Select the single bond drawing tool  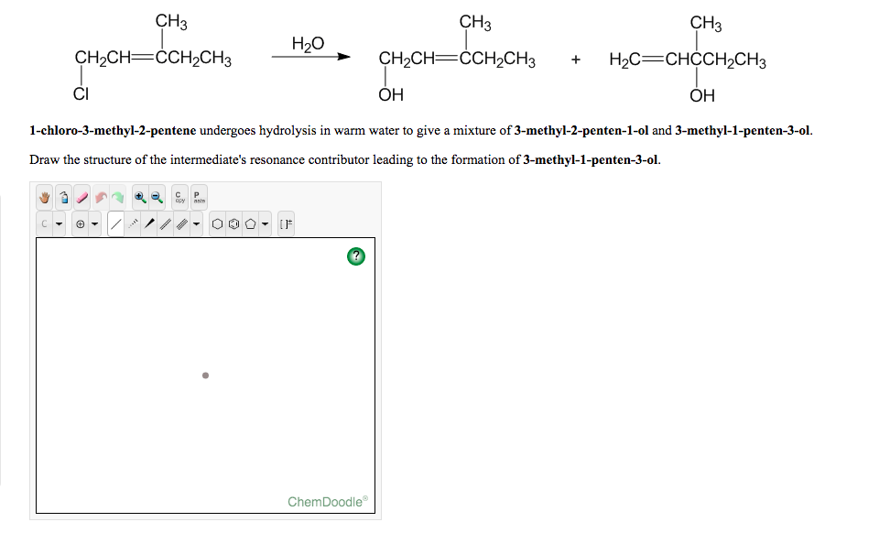pos(114,222)
